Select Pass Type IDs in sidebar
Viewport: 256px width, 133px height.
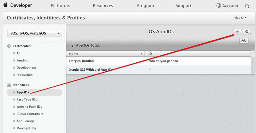27,99
